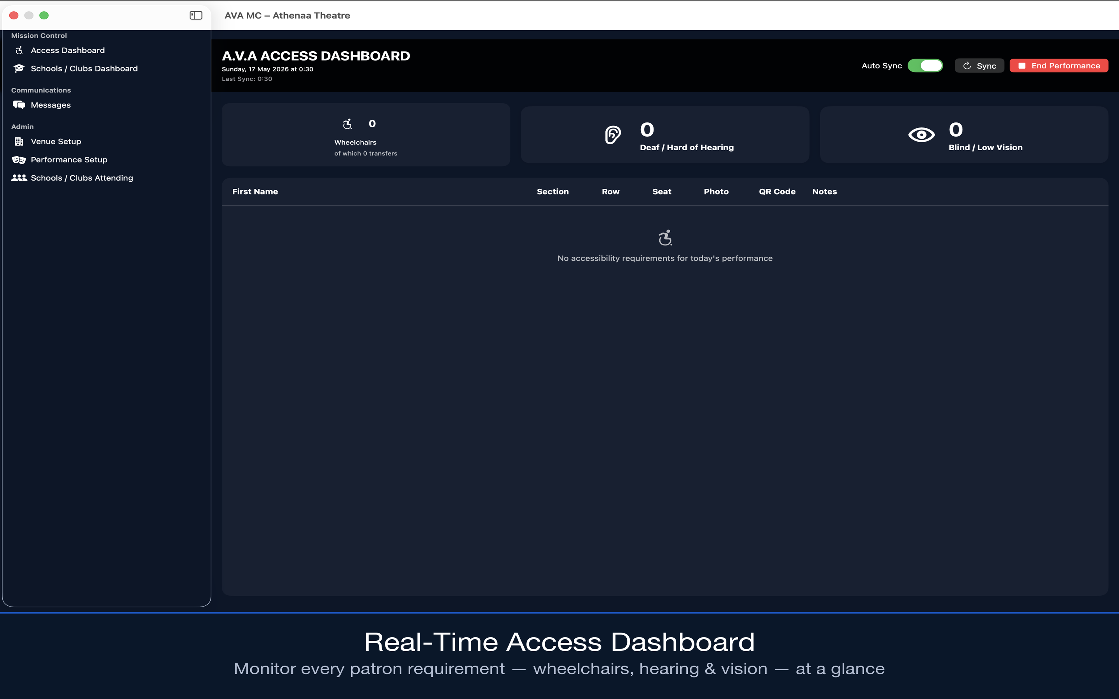Click the 'of which 0 transfers' text
Screen dimensions: 1119x699
pos(366,153)
